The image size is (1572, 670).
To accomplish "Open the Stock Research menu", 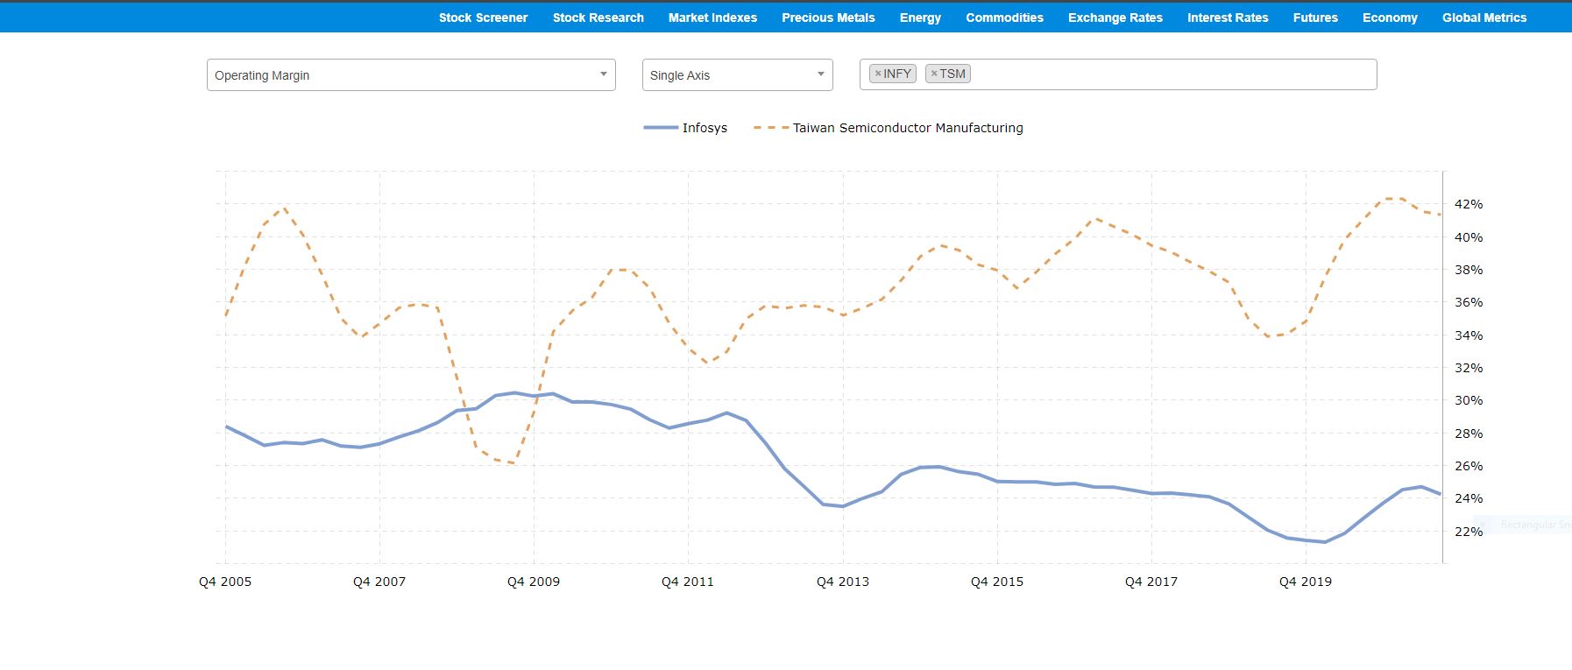I will tap(598, 18).
